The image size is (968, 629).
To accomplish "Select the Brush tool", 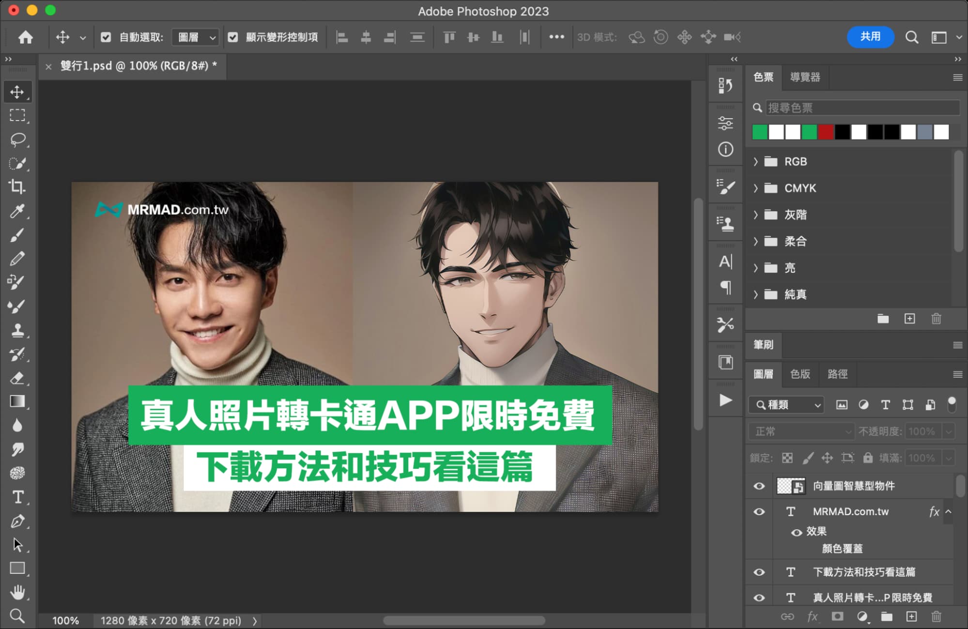I will point(17,235).
